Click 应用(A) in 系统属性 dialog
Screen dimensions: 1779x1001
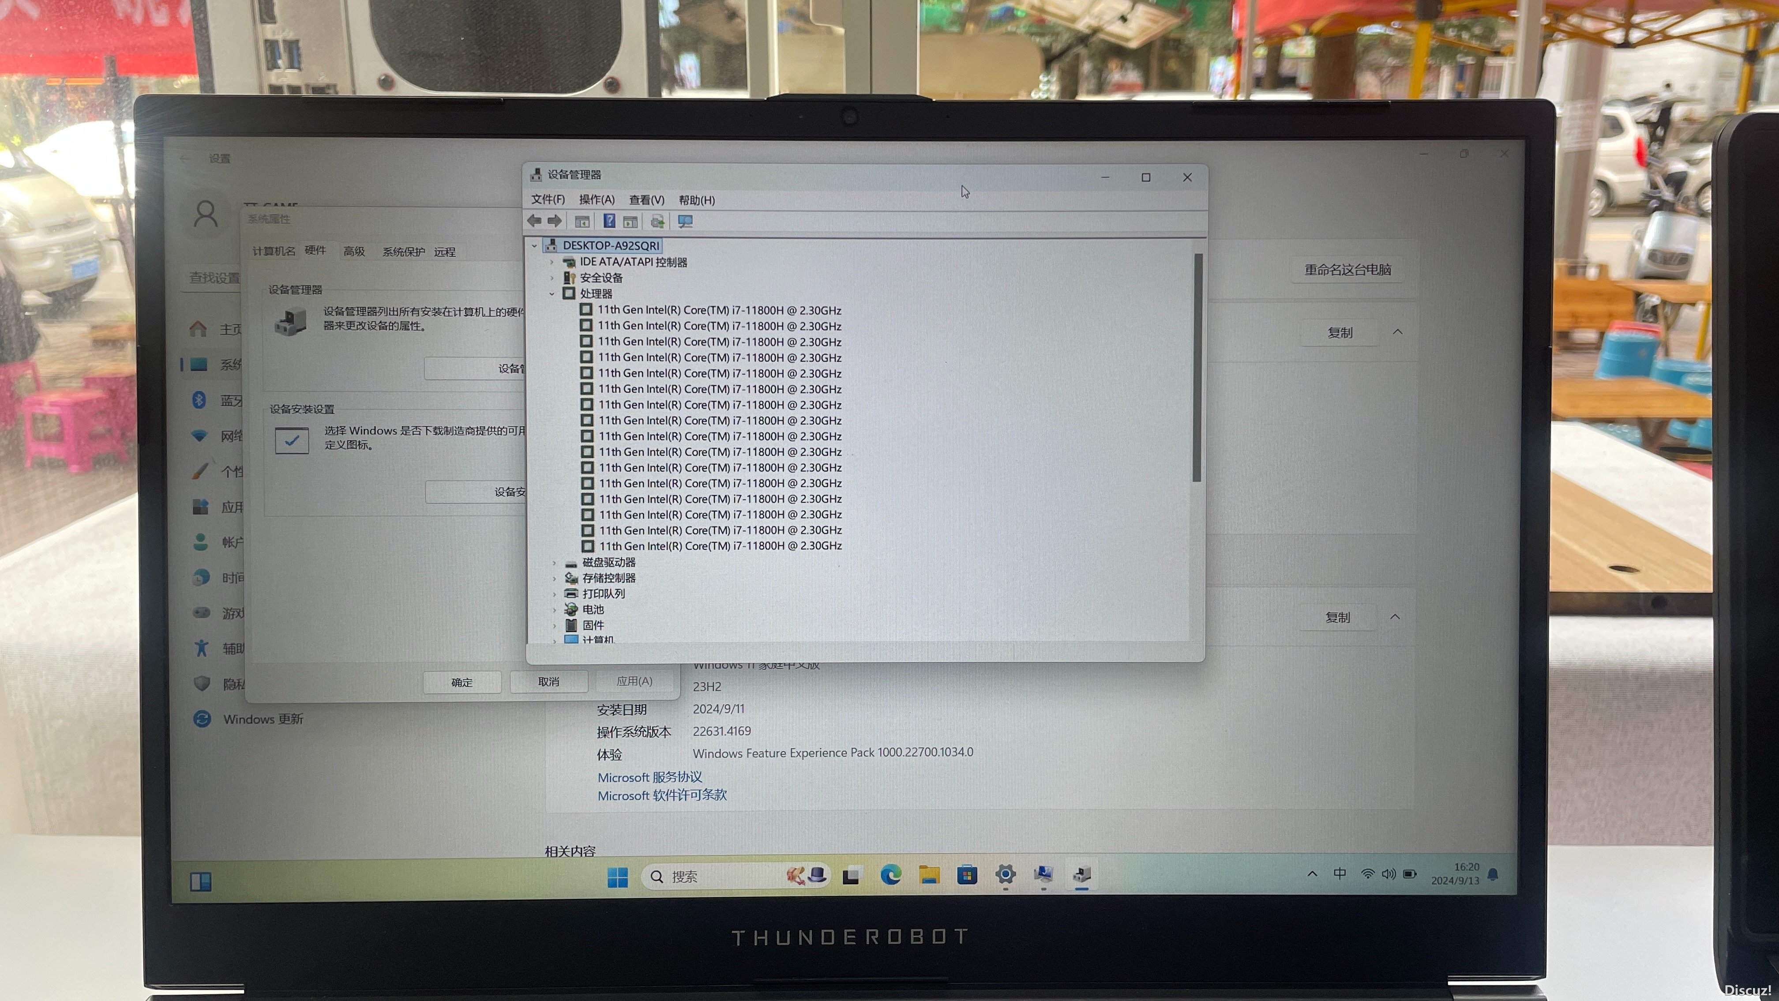click(634, 681)
